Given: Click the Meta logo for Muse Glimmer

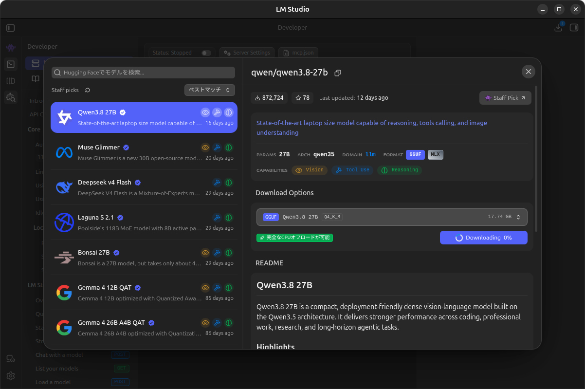Looking at the screenshot, I should coord(64,152).
